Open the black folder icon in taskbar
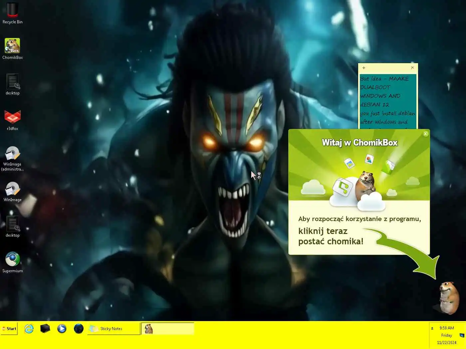Image resolution: width=466 pixels, height=349 pixels. 45,329
